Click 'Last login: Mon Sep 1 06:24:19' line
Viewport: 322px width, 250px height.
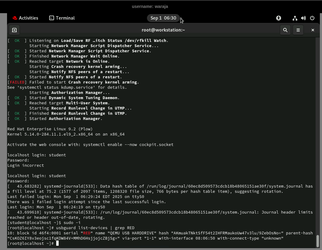tap(56, 207)
